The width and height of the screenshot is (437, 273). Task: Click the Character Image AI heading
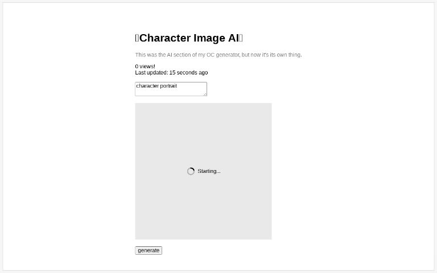click(x=189, y=38)
